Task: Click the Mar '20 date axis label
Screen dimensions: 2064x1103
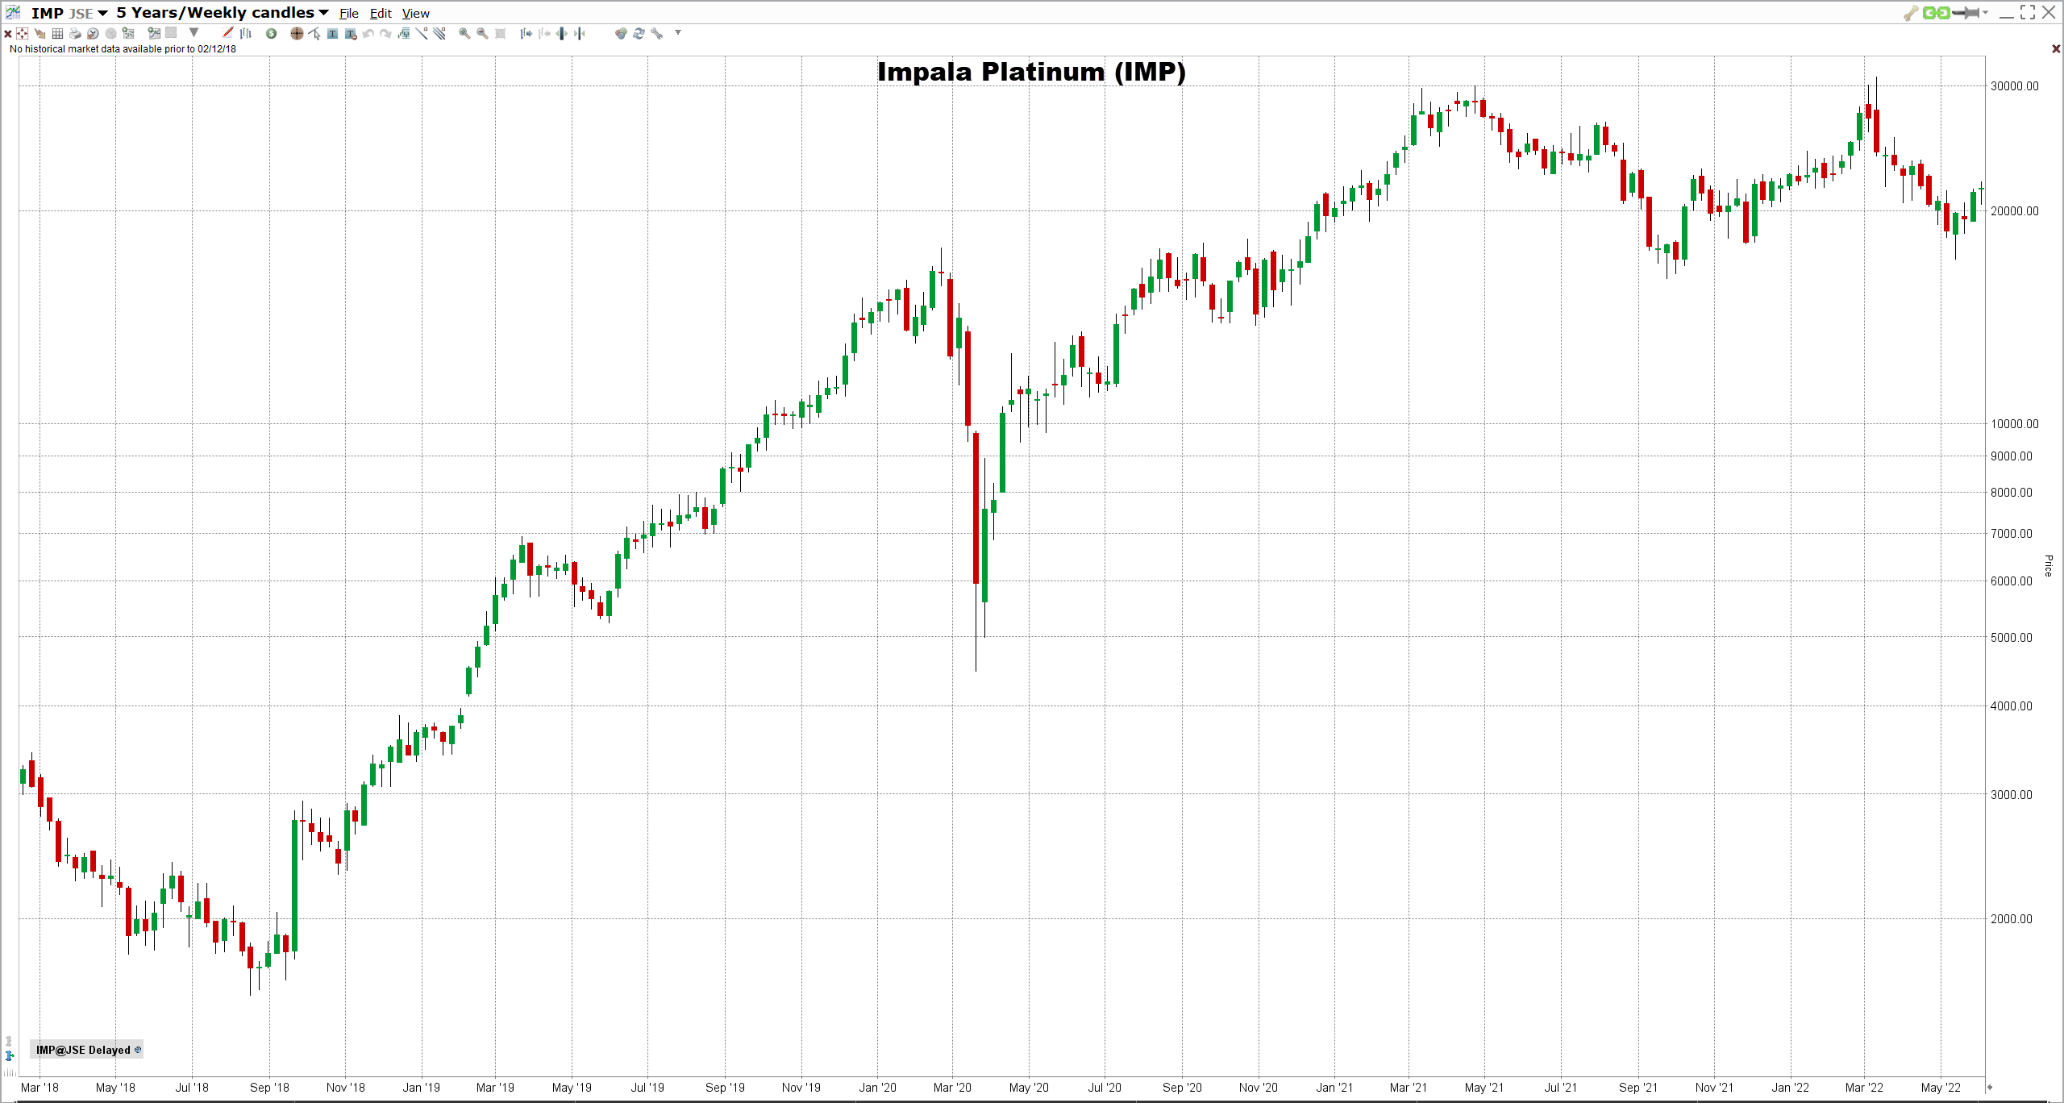Action: tap(952, 1088)
